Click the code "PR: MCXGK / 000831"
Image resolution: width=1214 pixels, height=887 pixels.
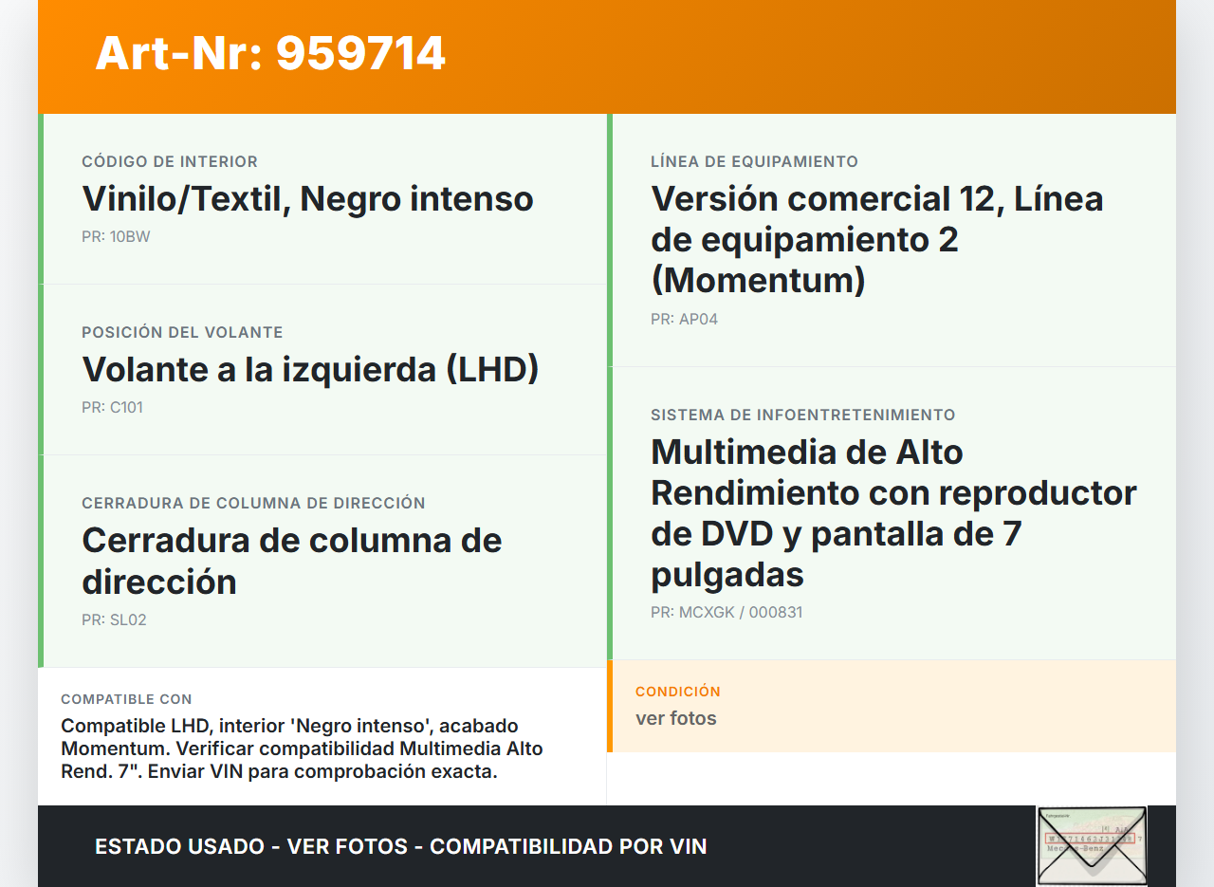tap(727, 613)
